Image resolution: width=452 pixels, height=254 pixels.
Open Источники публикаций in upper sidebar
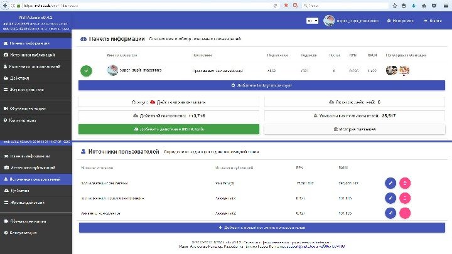coord(36,55)
